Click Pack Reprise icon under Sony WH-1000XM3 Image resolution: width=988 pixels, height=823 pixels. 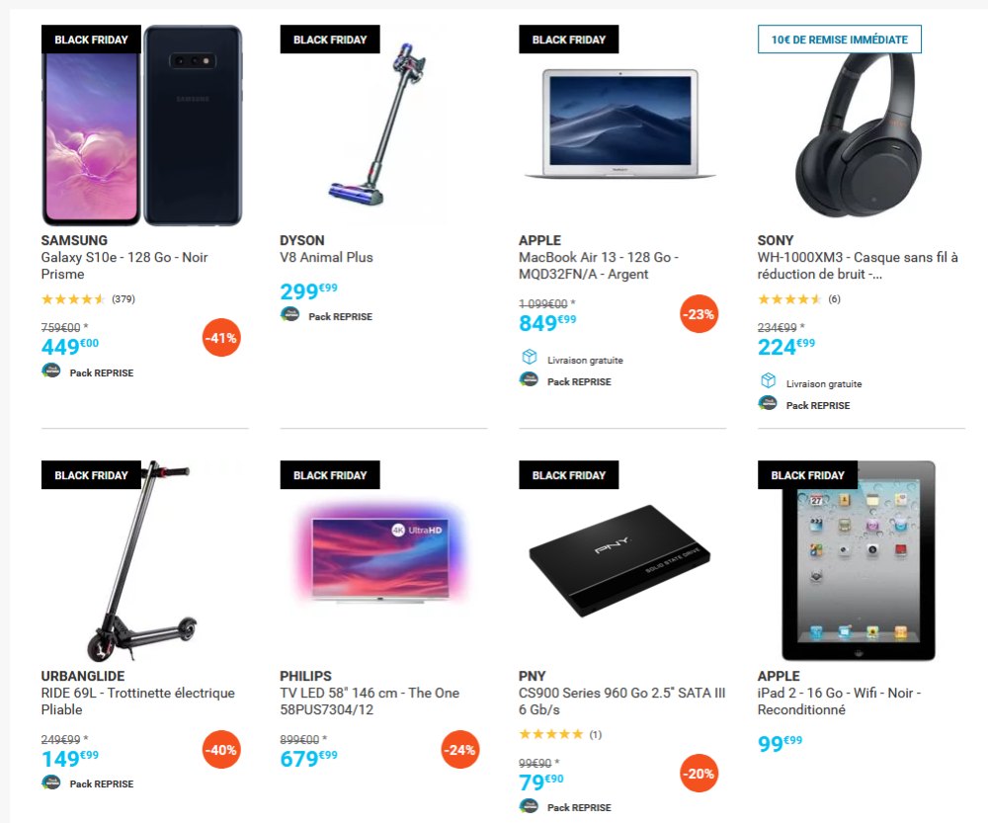(x=768, y=403)
